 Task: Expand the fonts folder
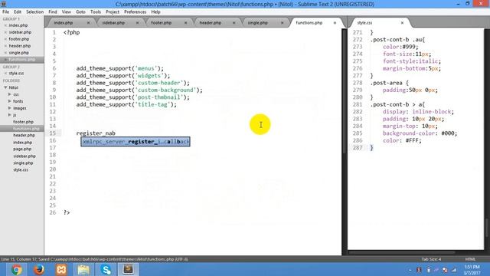10,101
